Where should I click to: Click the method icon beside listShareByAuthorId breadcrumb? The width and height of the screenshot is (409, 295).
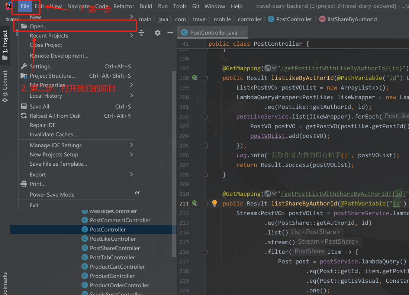(x=322, y=19)
